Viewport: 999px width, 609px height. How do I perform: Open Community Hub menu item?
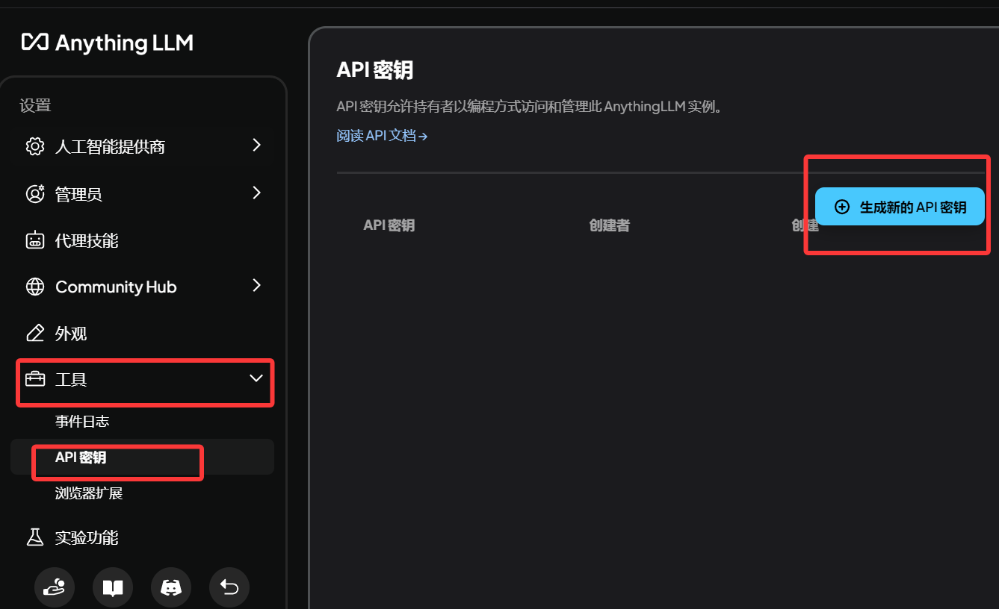pyautogui.click(x=142, y=287)
